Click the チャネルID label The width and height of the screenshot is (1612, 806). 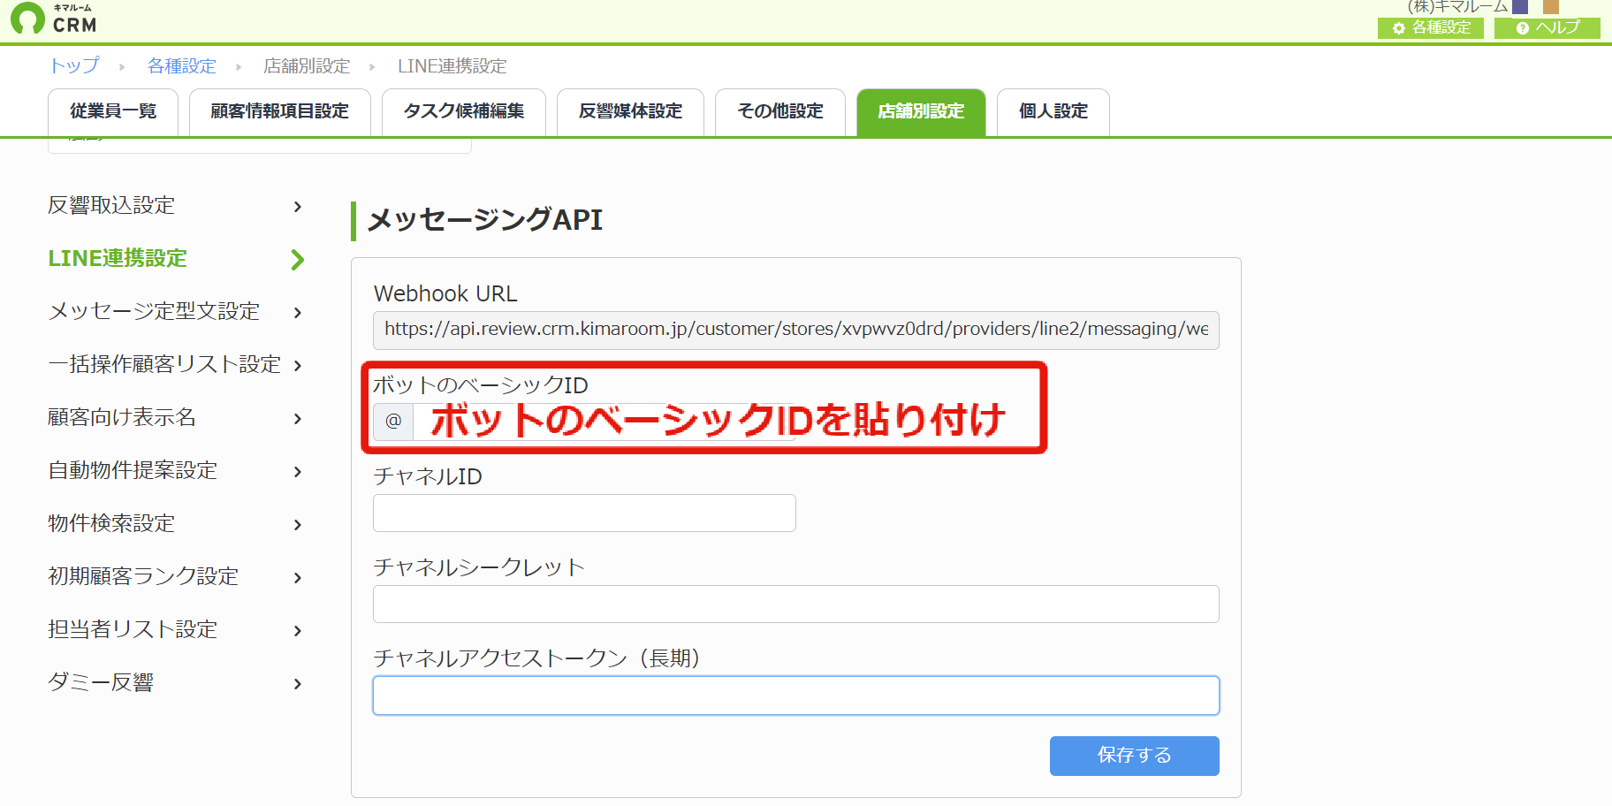click(x=428, y=476)
